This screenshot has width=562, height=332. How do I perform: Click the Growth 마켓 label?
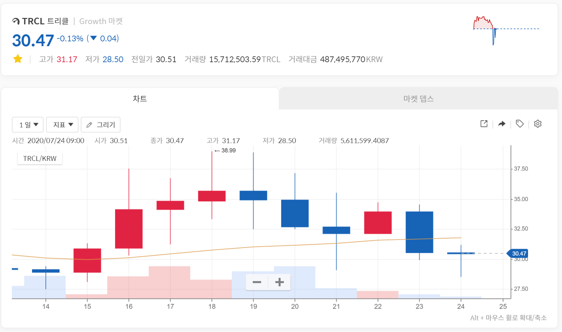(x=101, y=21)
